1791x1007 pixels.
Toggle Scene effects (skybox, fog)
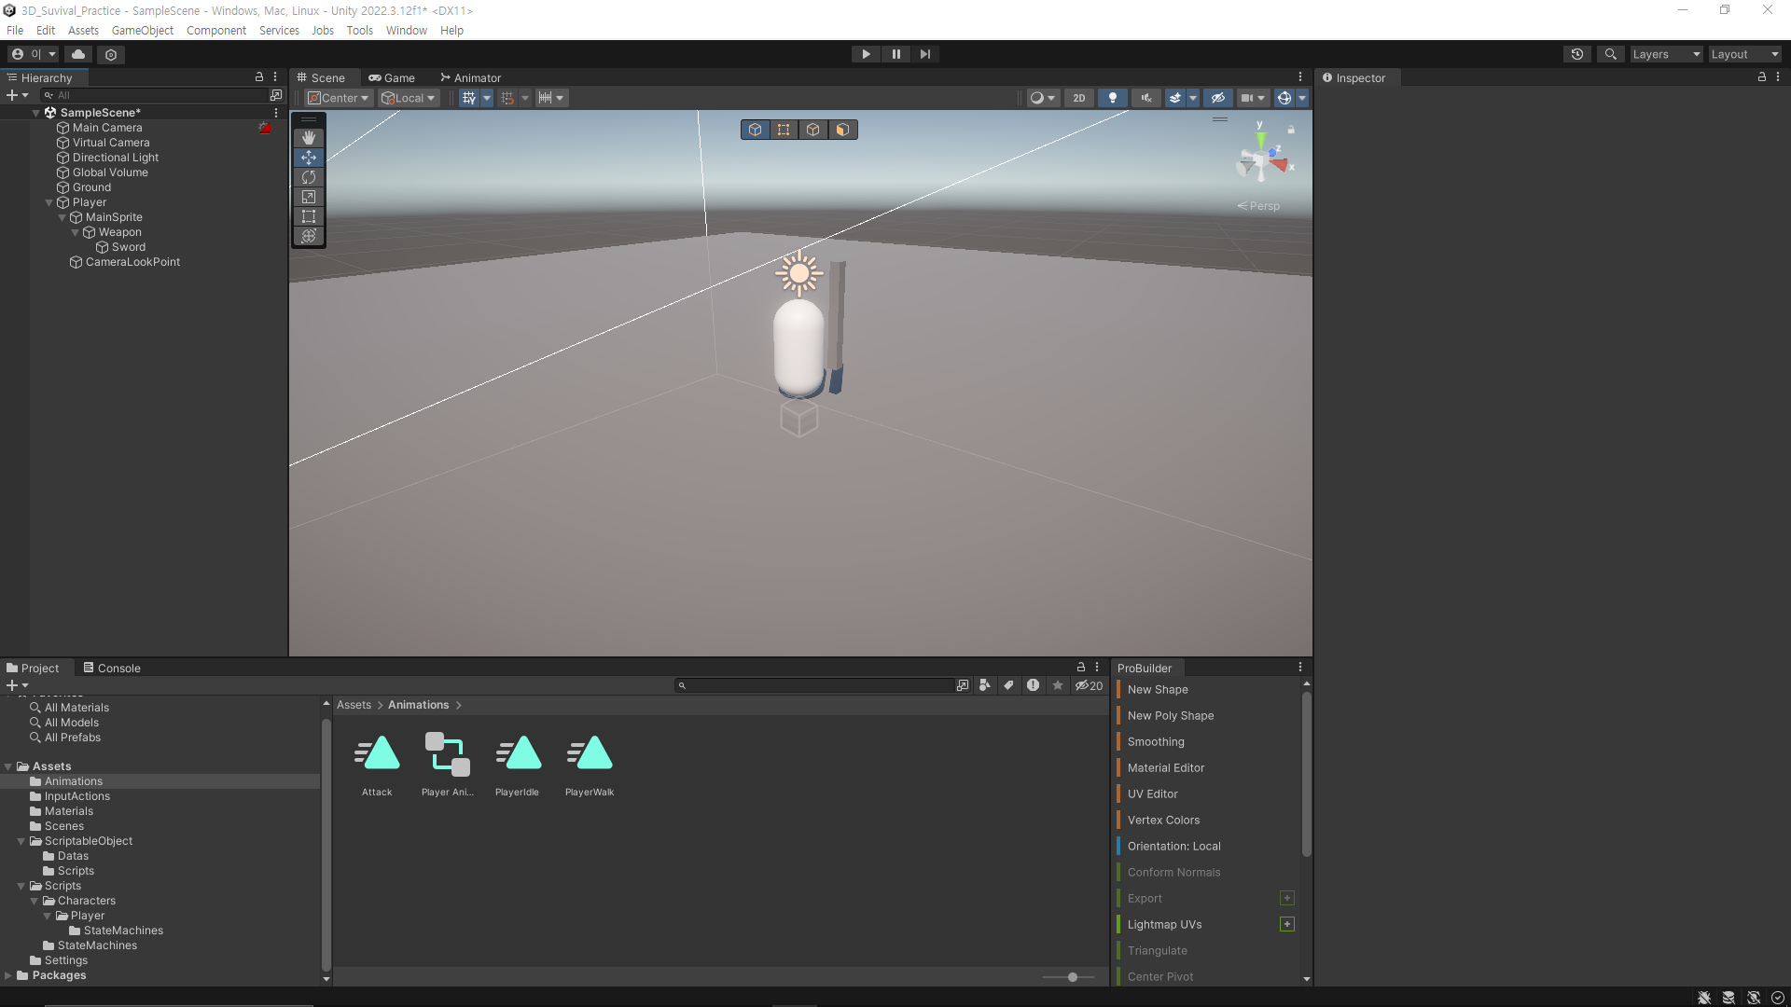[x=1175, y=98]
